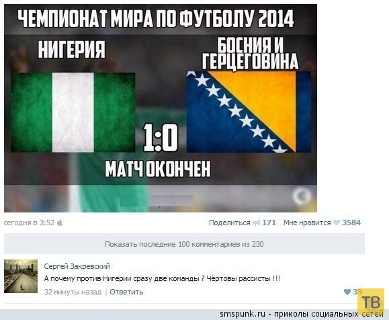Screen dimensions: 389x320
Task: Click Ответить to reply to the comment
Action: [x=126, y=292]
